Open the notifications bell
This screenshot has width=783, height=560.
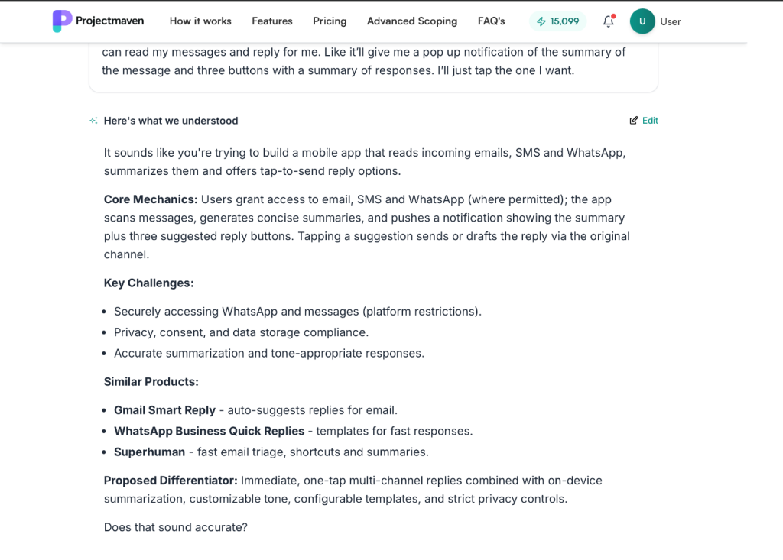tap(608, 21)
